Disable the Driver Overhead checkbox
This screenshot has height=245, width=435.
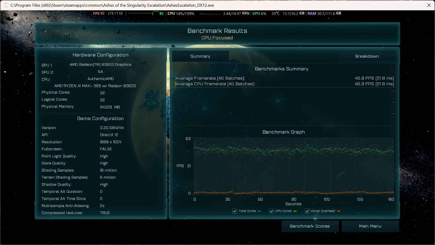pyautogui.click(x=307, y=211)
